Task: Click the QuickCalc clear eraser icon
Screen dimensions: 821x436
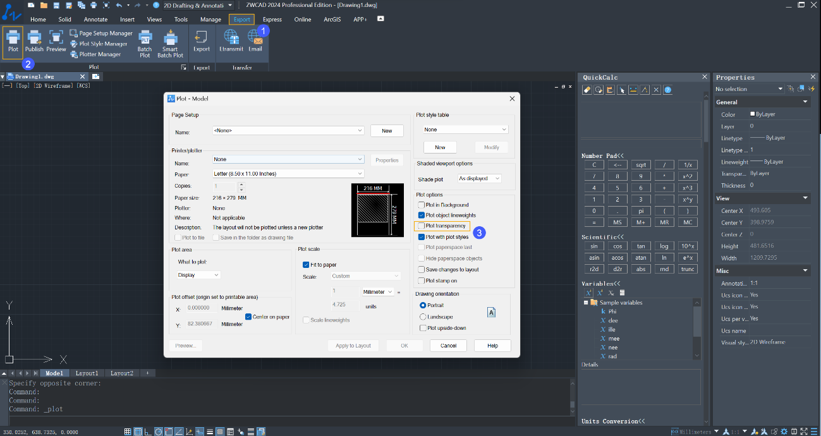Action: (x=587, y=90)
